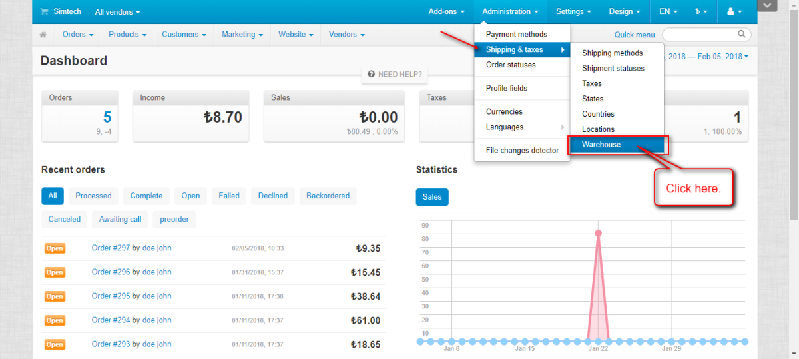
Task: Select Shipping & taxes menu item
Action: (522, 50)
